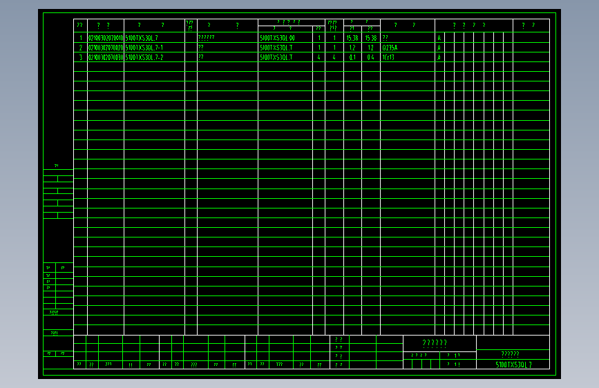Select the code cell ending in 070020
Screen dimensions: 599x388
point(106,48)
